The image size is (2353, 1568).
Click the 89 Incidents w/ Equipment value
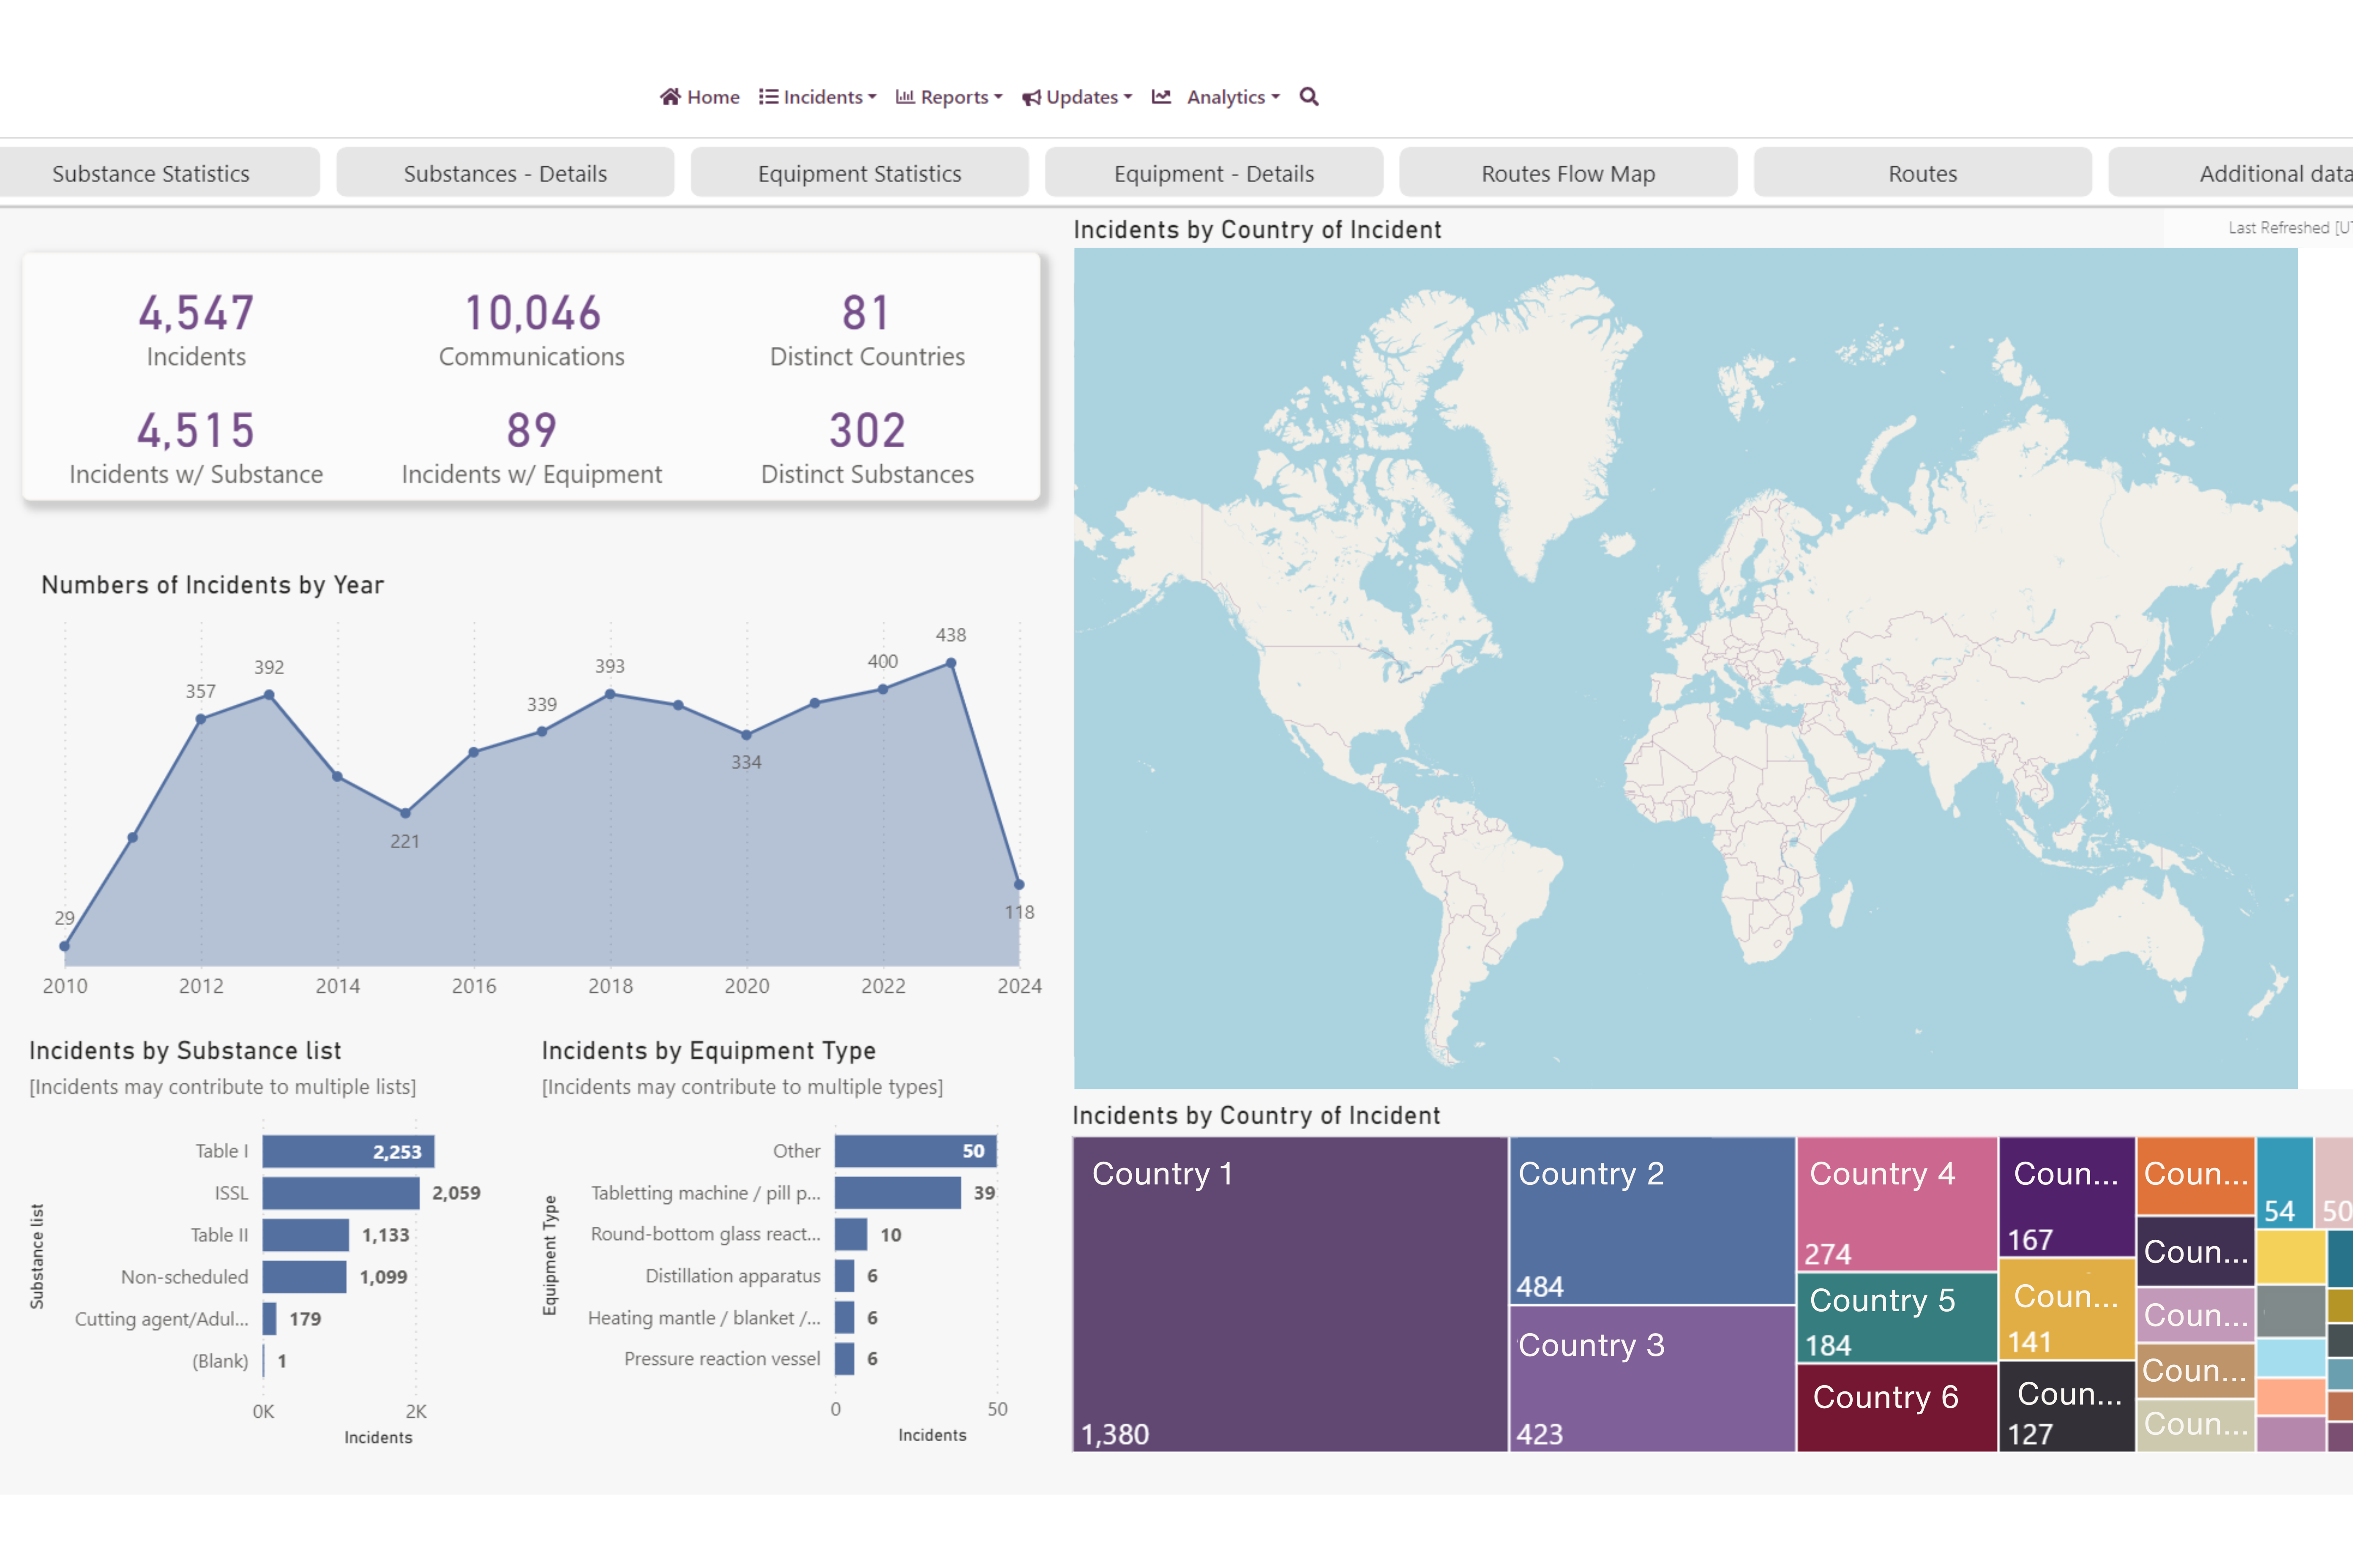[x=531, y=431]
